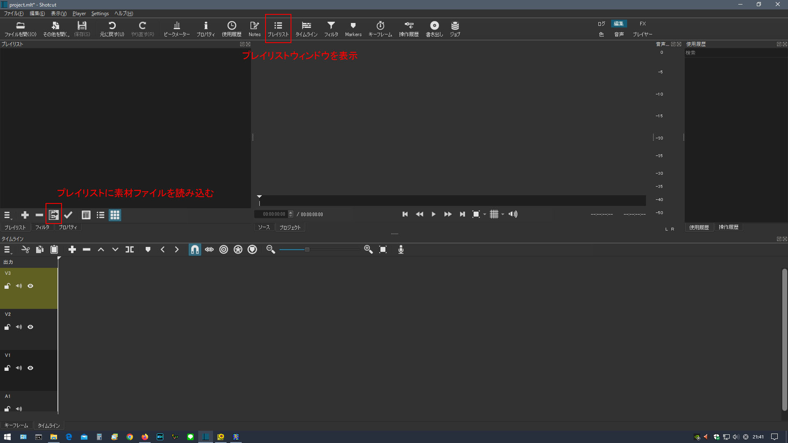The image size is (788, 443).
Task: Click the player volume speaker icon
Action: [513, 214]
